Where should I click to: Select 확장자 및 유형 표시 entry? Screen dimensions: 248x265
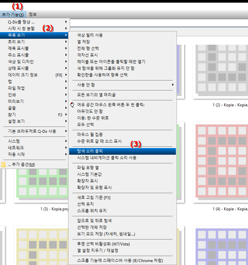coord(122,187)
